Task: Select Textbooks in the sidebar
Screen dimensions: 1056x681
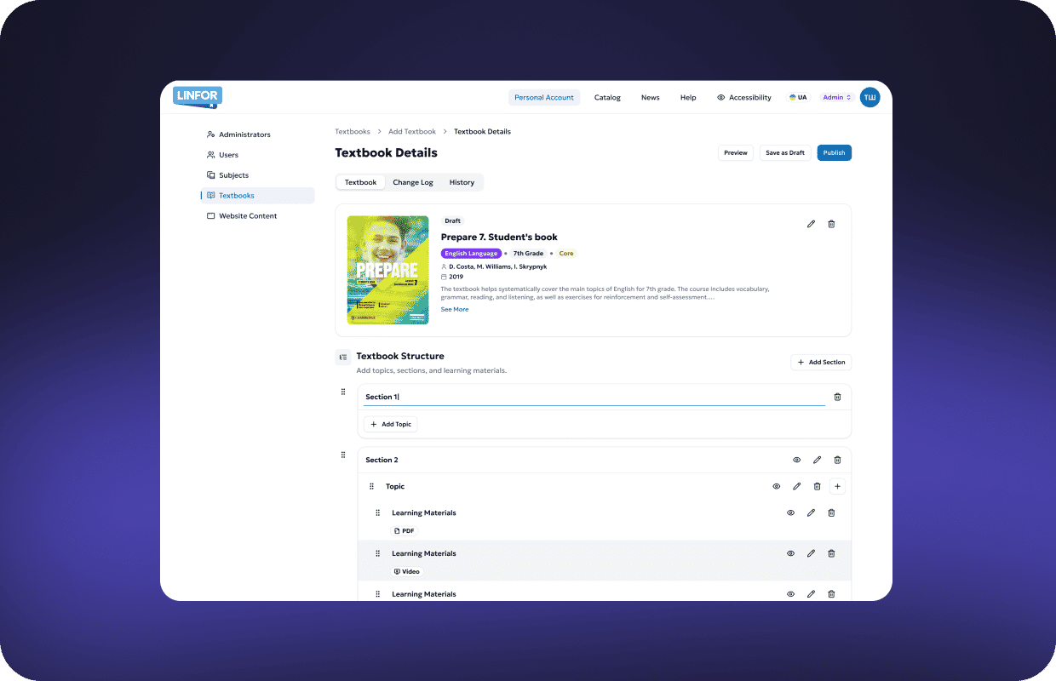Action: click(x=257, y=196)
